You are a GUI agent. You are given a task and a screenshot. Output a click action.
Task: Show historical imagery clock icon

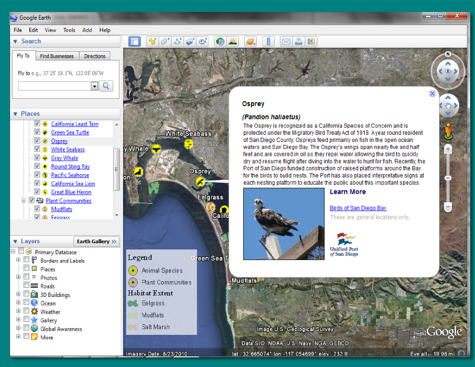click(220, 41)
